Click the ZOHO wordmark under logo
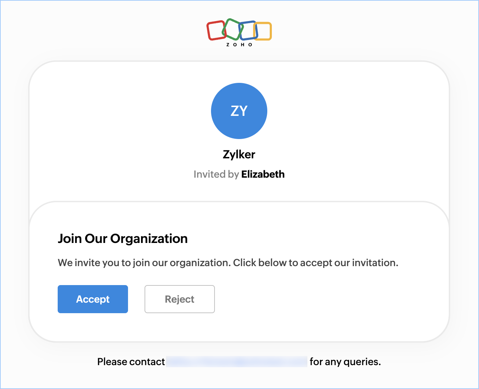479x389 pixels. [x=239, y=45]
